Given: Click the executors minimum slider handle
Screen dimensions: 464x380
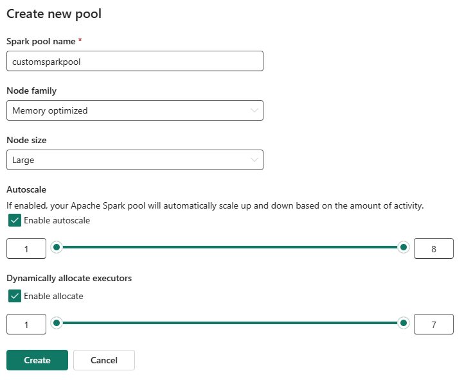Looking at the screenshot, I should [57, 323].
